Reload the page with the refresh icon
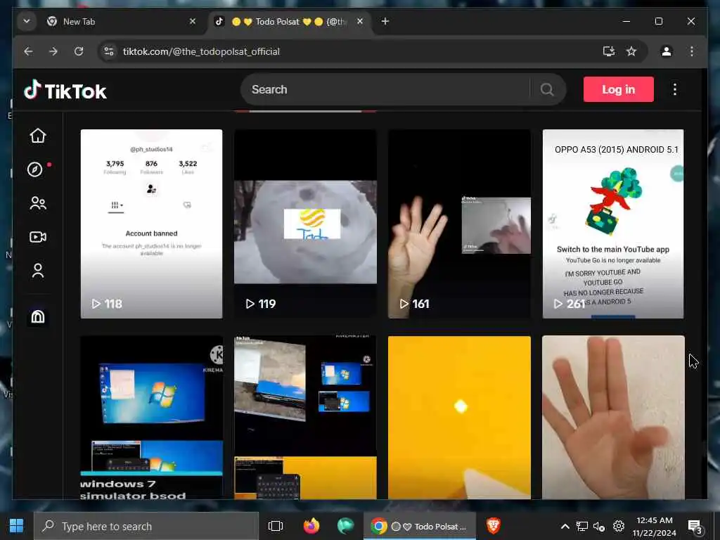The image size is (720, 540). pyautogui.click(x=79, y=51)
